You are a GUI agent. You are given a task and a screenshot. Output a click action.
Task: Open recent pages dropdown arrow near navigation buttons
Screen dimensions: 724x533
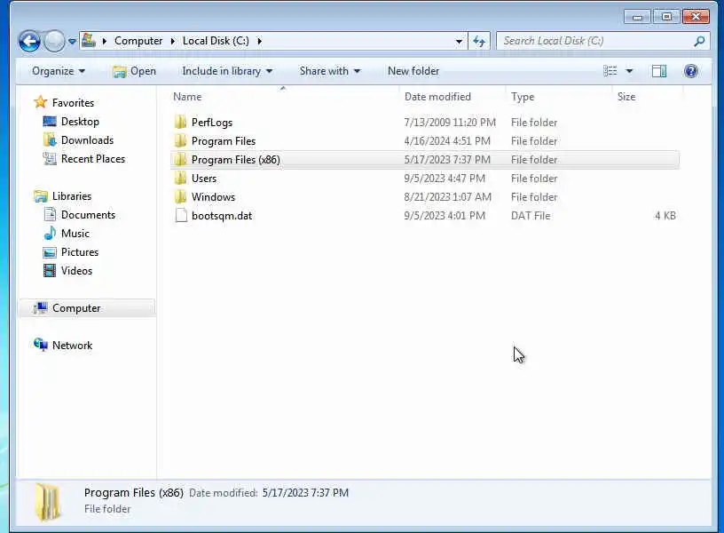tap(72, 42)
